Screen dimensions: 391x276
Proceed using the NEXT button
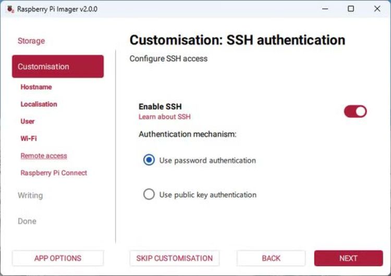tap(348, 258)
